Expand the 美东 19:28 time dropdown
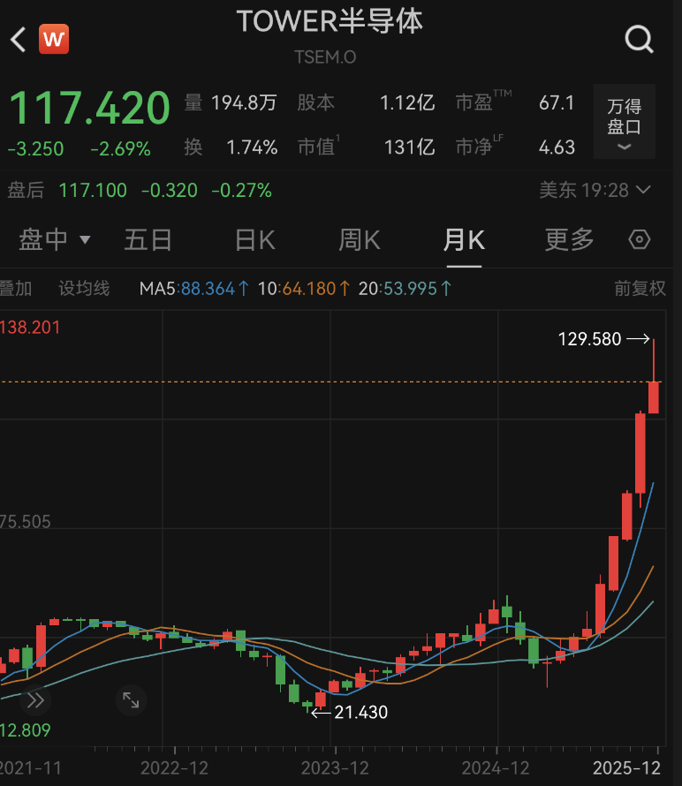 595,190
